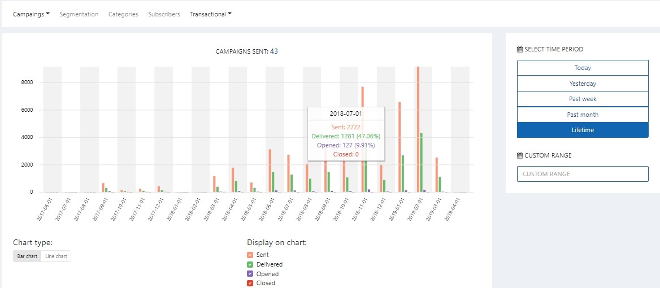Toggle the Delivered checkbox

tap(250, 264)
